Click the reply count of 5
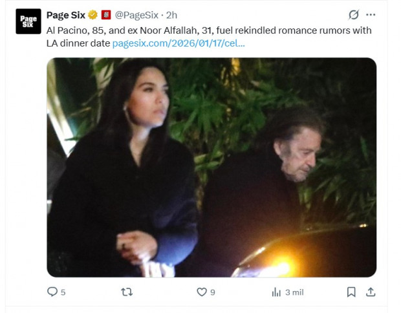This screenshot has width=401, height=313. click(x=63, y=292)
